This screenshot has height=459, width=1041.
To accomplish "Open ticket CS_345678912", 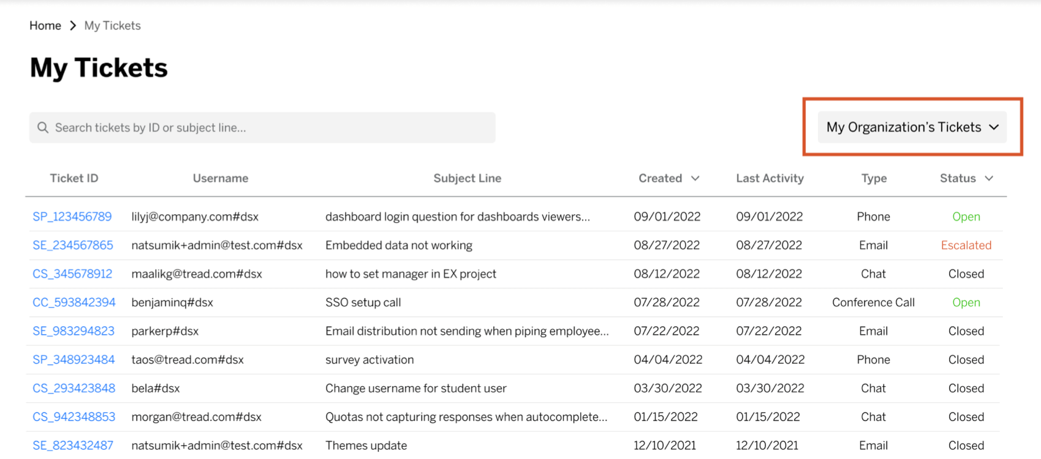I will [x=72, y=274].
